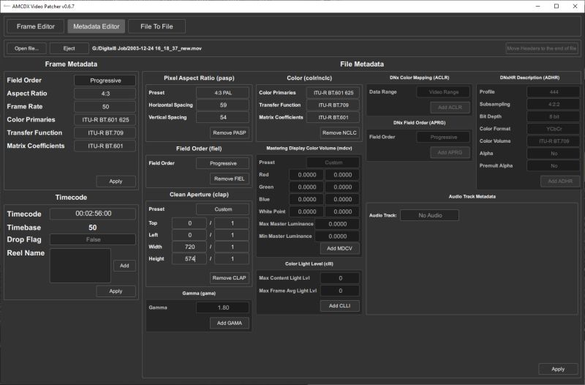
Task: Eject the loaded video file
Action: click(x=69, y=48)
